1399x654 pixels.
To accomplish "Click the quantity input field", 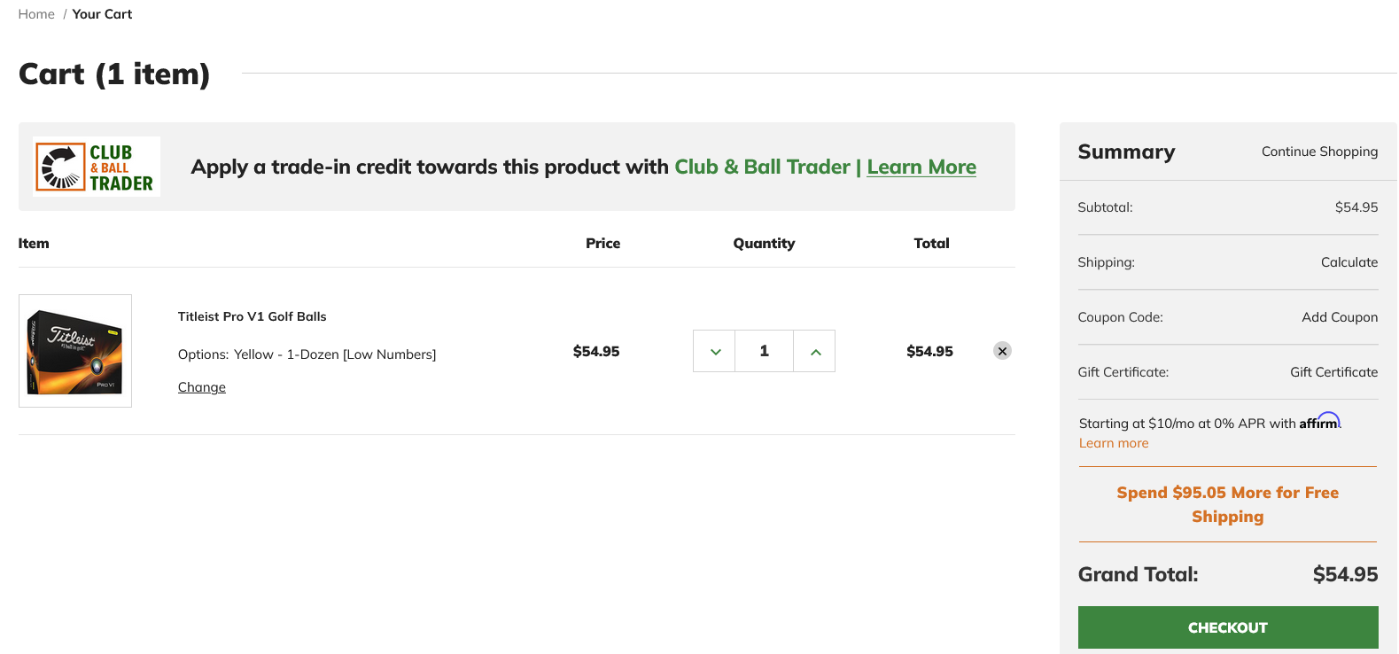I will click(x=764, y=352).
